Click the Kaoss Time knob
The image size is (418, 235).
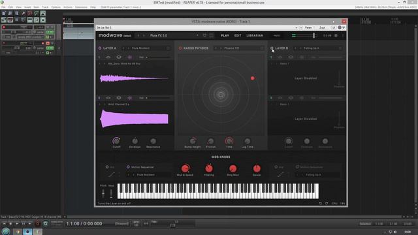click(x=229, y=141)
